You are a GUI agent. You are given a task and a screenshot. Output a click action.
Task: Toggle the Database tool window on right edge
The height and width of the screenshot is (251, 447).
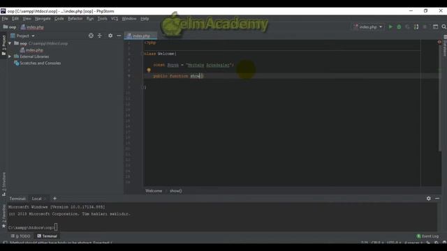pos(445,45)
